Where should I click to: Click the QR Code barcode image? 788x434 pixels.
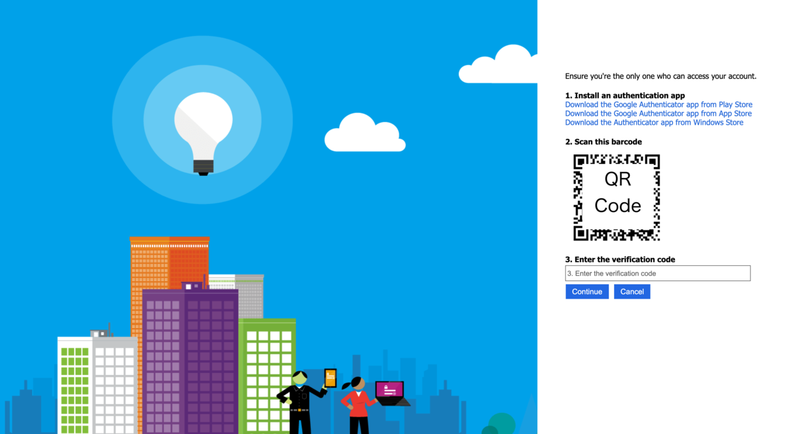tap(617, 197)
